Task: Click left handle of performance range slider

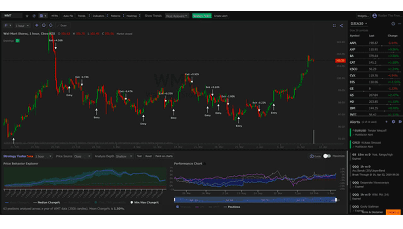Action: point(175,200)
